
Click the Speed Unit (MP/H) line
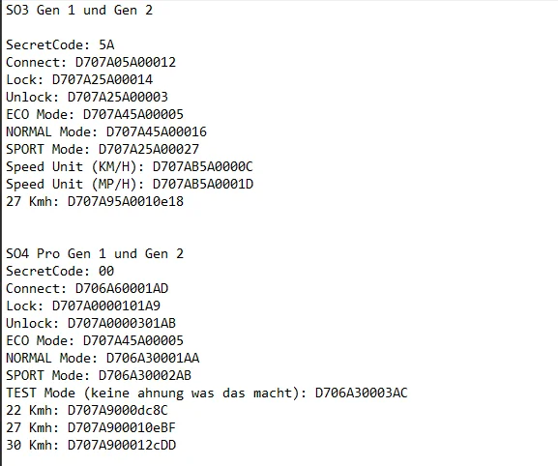coord(130,185)
